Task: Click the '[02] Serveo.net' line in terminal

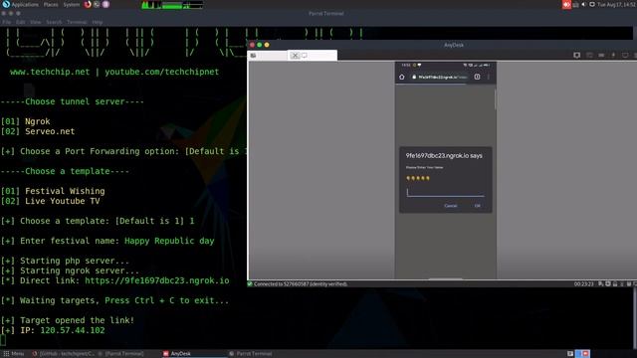Action: tap(38, 131)
